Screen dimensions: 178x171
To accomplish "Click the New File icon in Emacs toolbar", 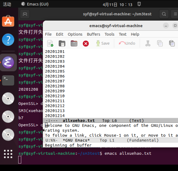I will 50,43.
